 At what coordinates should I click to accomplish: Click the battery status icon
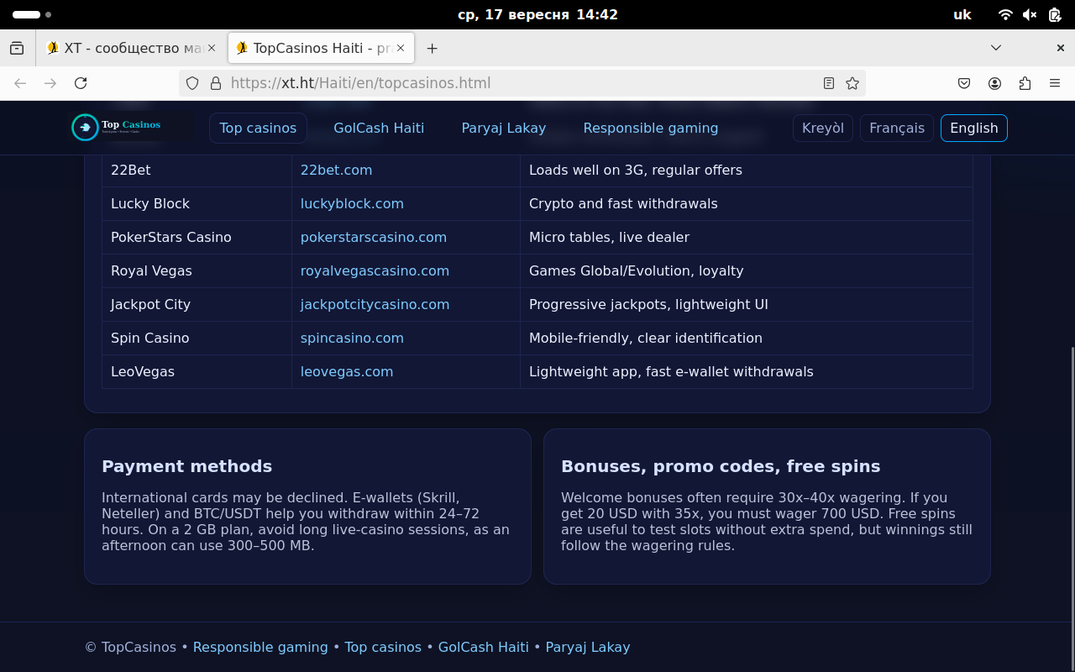(1055, 14)
